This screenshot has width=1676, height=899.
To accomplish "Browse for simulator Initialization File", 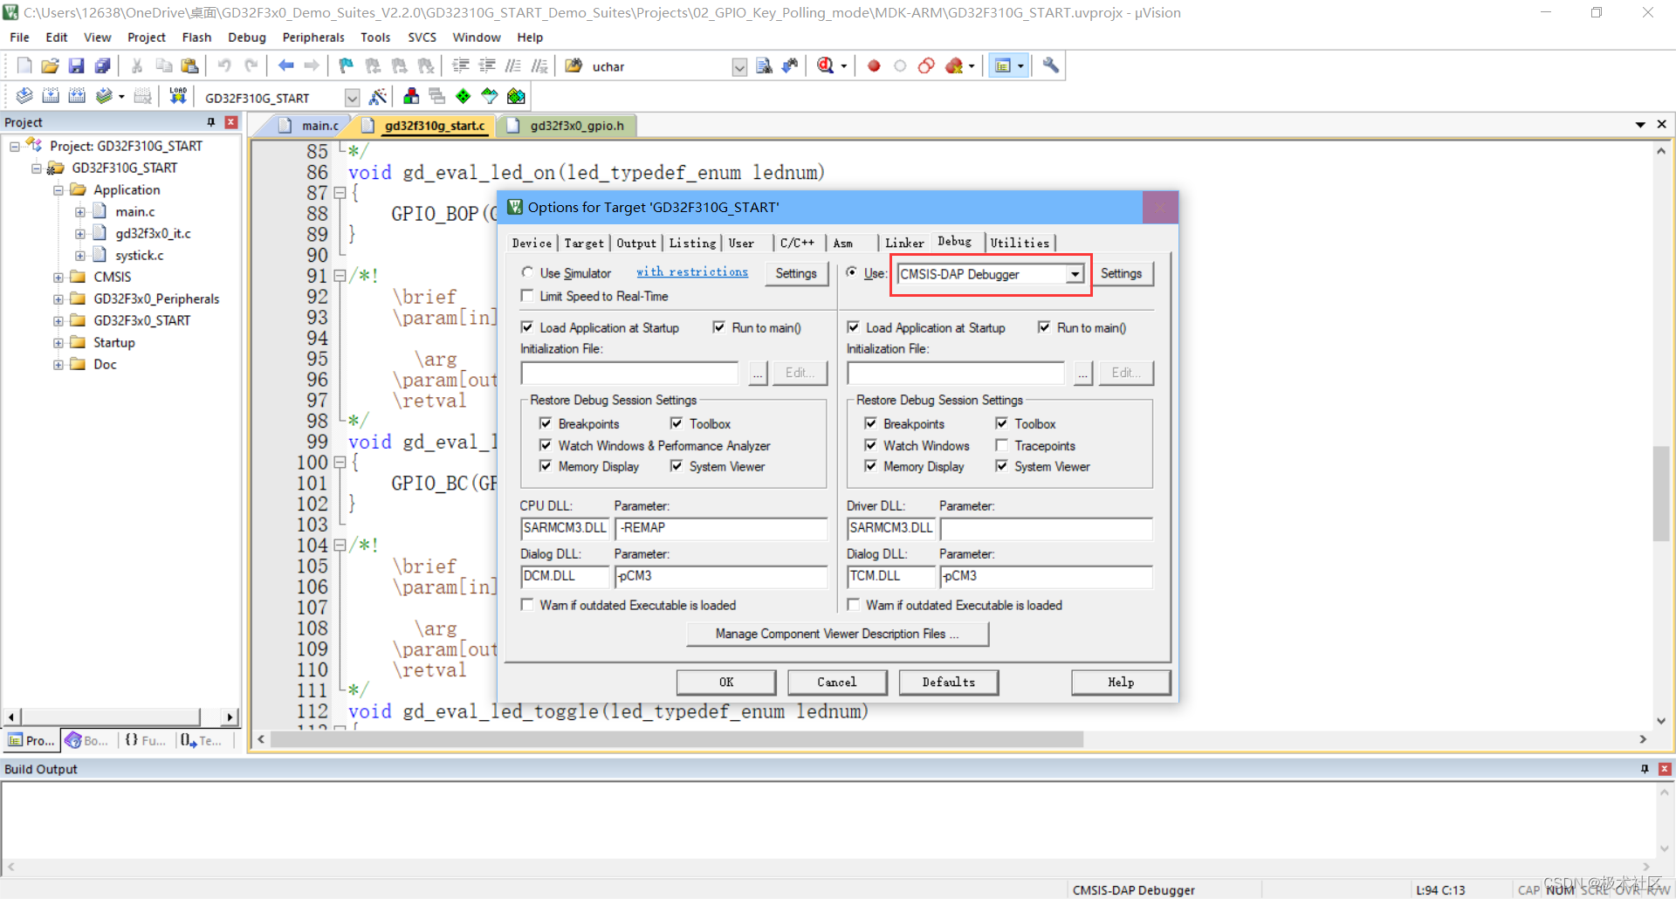I will (758, 373).
